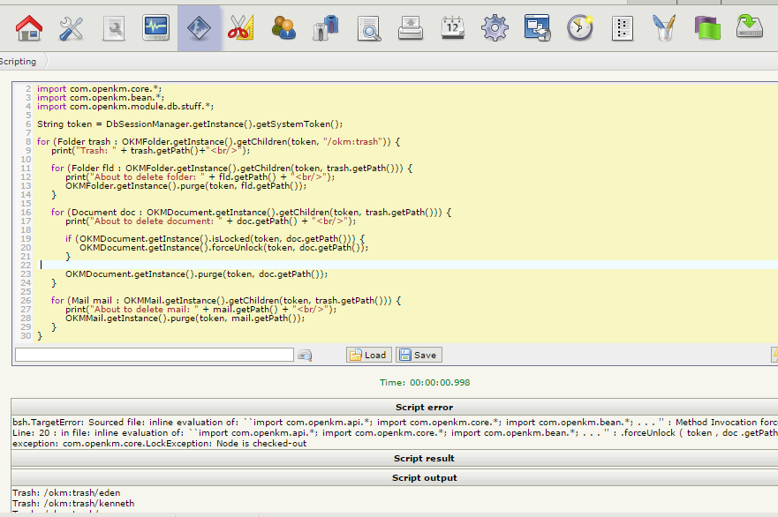Viewport: 778px width, 517px height.
Task: Select the highlighted Scripting toolbar icon
Action: (199, 27)
